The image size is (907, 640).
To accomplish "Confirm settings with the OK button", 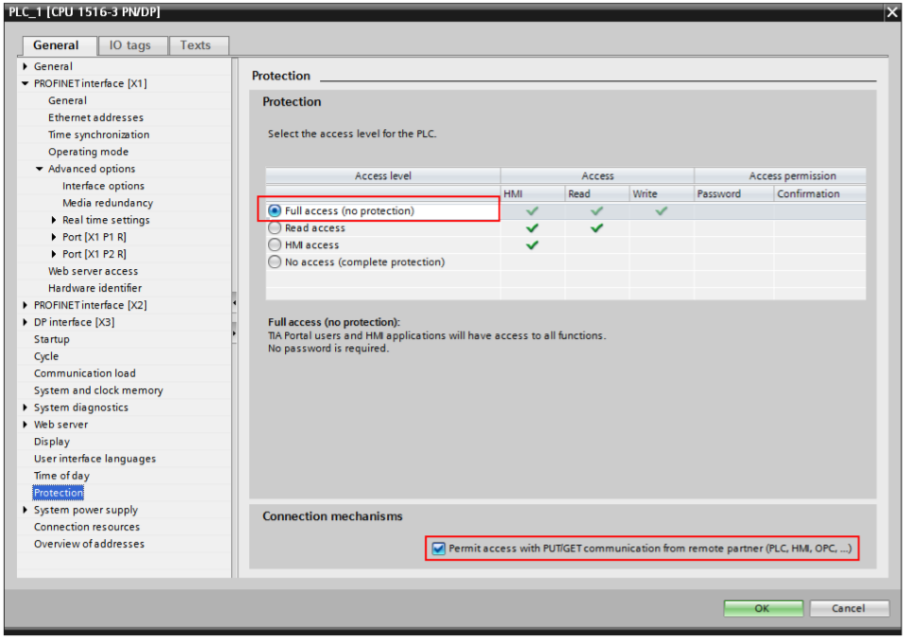I will click(x=763, y=608).
